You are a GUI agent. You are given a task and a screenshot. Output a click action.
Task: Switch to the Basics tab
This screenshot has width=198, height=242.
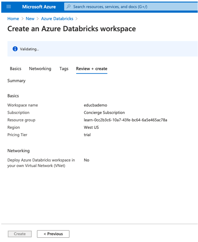click(x=15, y=69)
